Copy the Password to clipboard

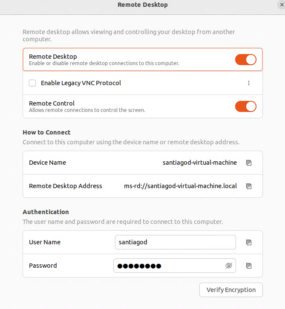point(249,266)
